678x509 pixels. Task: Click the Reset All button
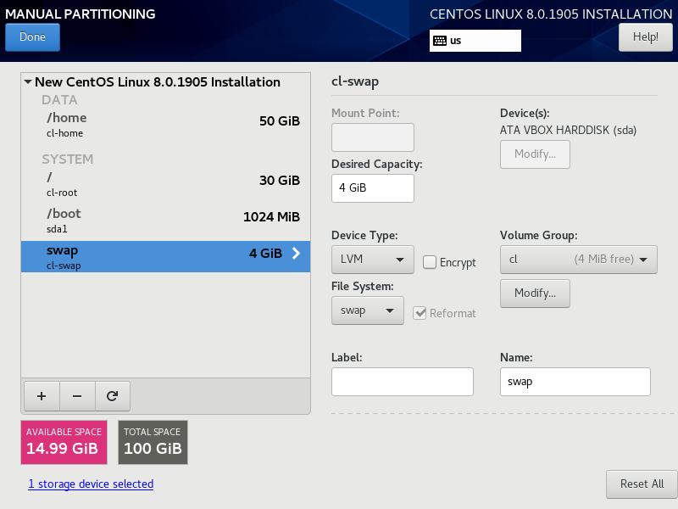coord(642,484)
